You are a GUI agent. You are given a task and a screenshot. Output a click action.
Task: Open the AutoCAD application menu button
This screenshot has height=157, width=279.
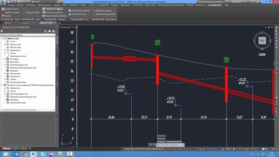pos(3,3)
